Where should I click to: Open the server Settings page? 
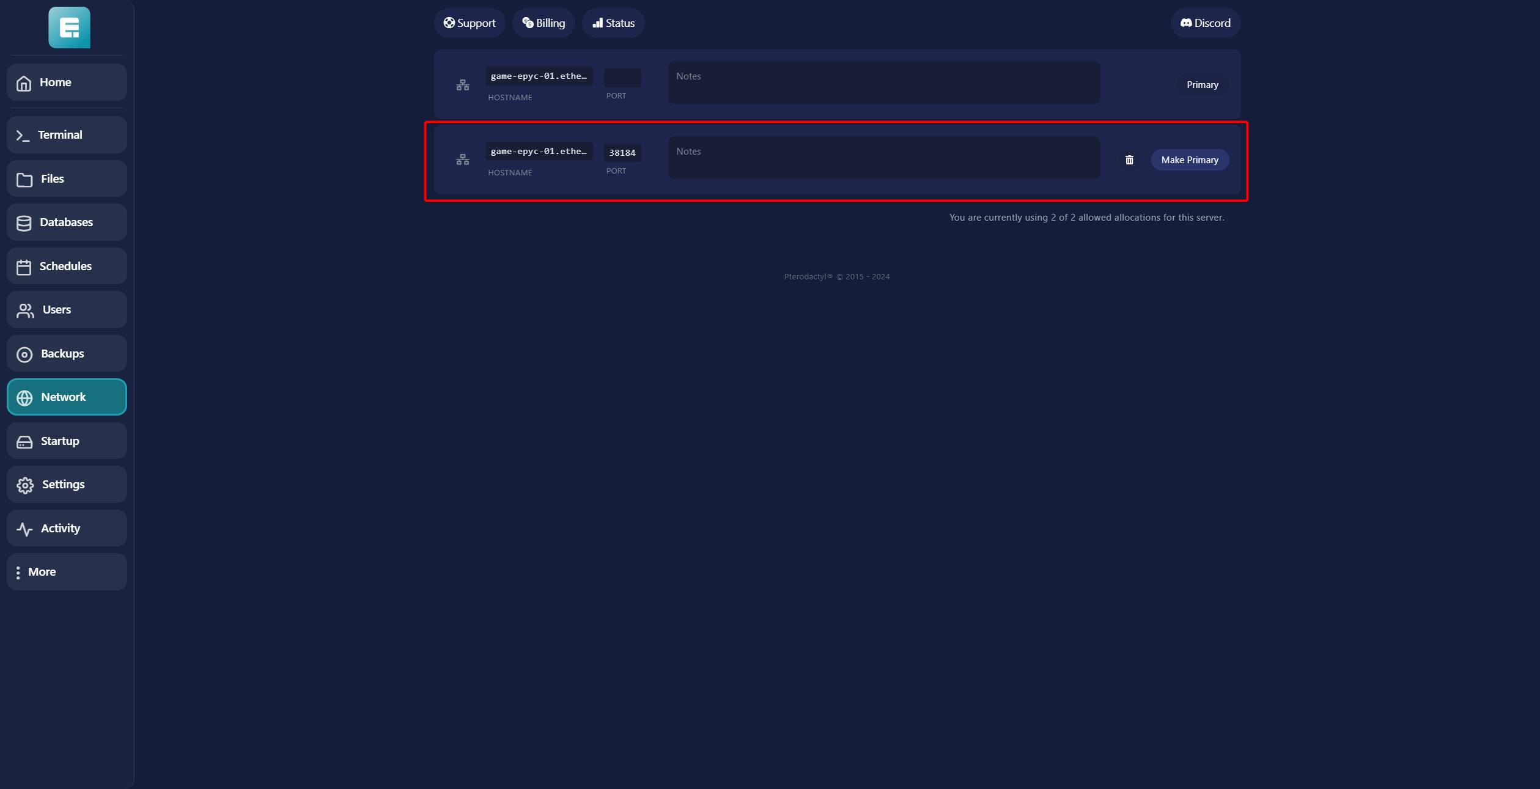click(67, 485)
